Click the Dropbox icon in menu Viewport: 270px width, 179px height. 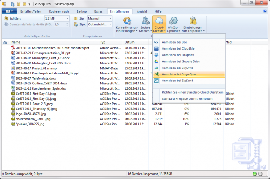click(x=156, y=55)
